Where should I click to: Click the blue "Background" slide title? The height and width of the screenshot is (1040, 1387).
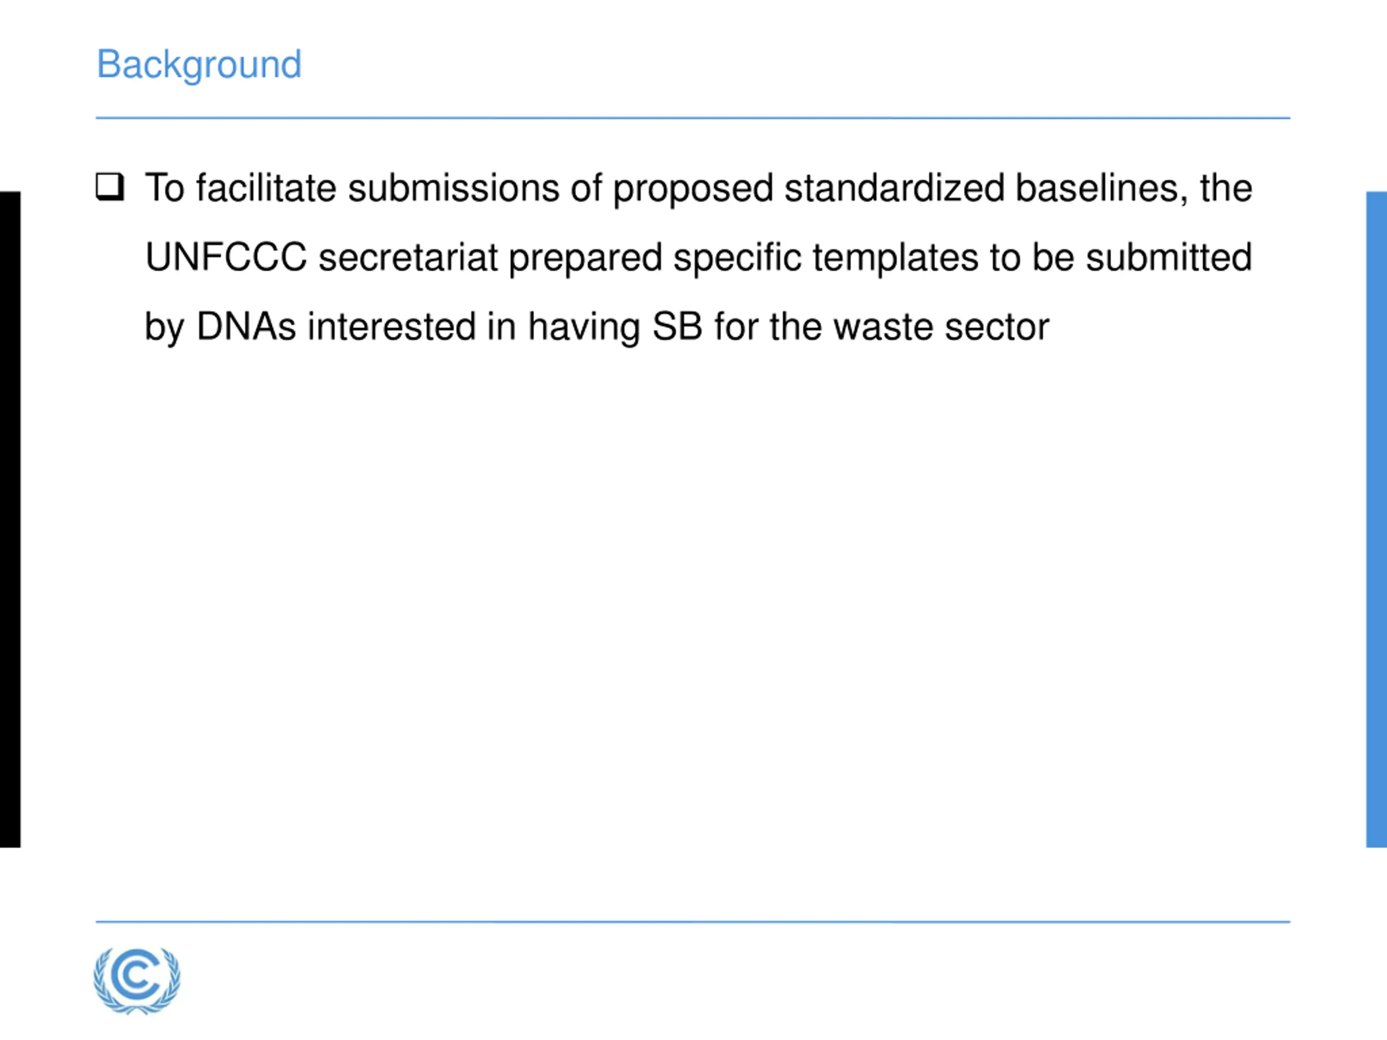click(199, 64)
